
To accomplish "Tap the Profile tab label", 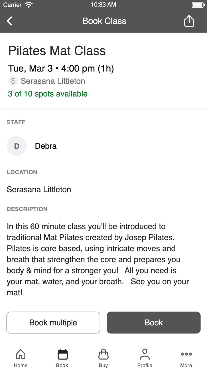I will click(x=145, y=365).
